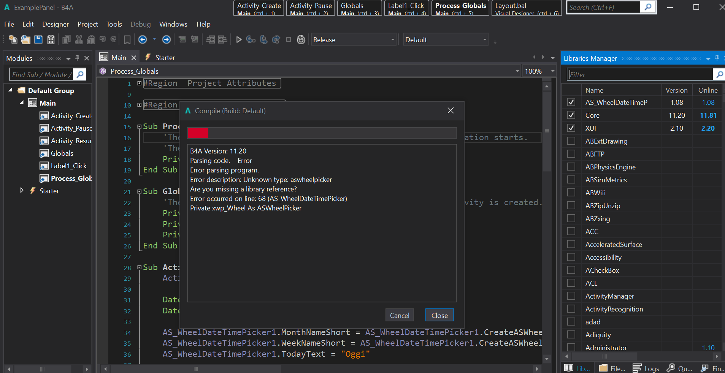Enable the ABExtDrawing library checkbox
This screenshot has height=373, width=725.
571,141
